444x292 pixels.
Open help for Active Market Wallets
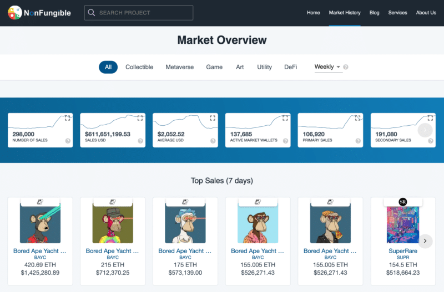[285, 141]
